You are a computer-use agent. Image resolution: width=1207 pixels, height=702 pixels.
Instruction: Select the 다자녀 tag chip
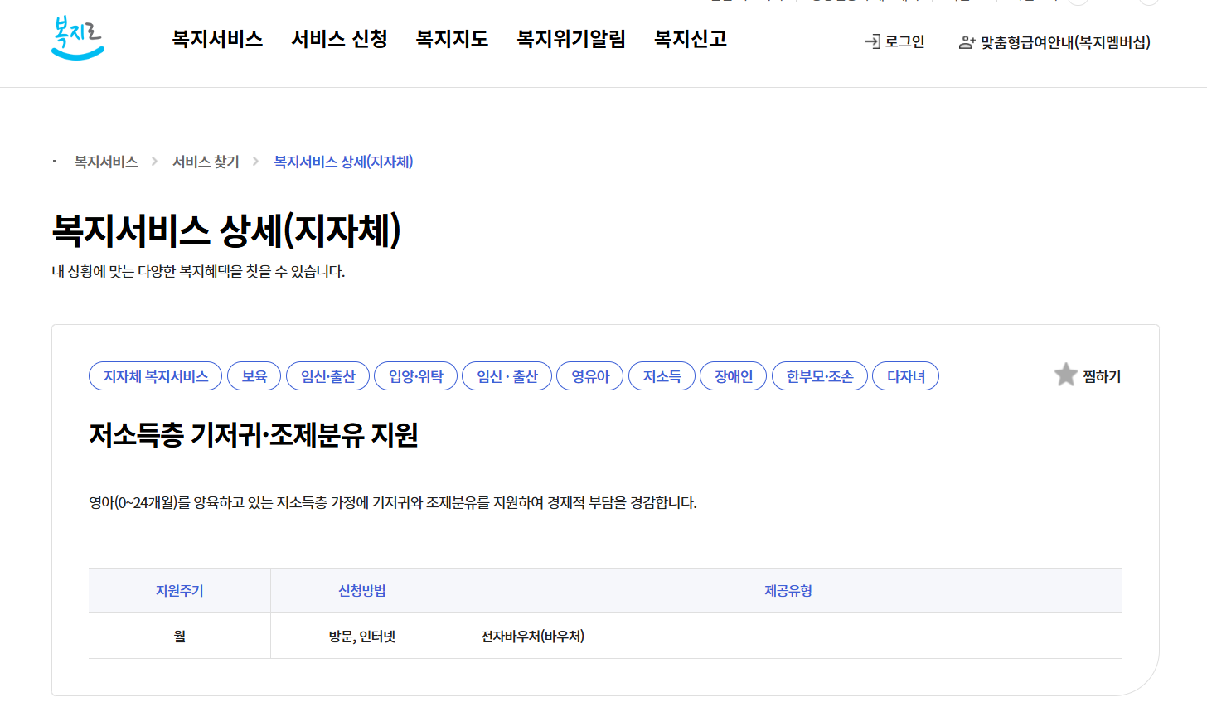(905, 375)
